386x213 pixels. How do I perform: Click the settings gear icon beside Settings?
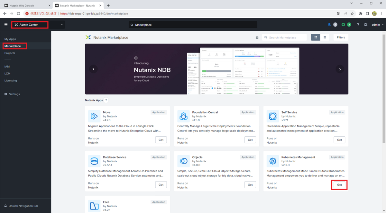pos(6,94)
